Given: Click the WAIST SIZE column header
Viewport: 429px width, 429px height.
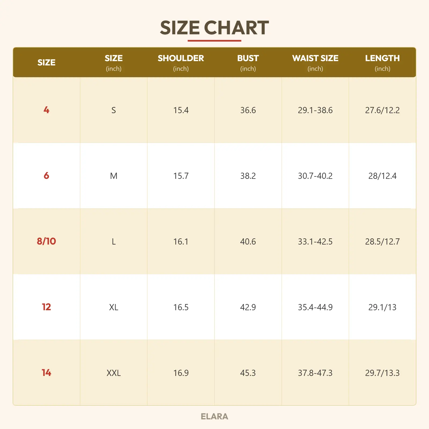Looking at the screenshot, I should (315, 58).
